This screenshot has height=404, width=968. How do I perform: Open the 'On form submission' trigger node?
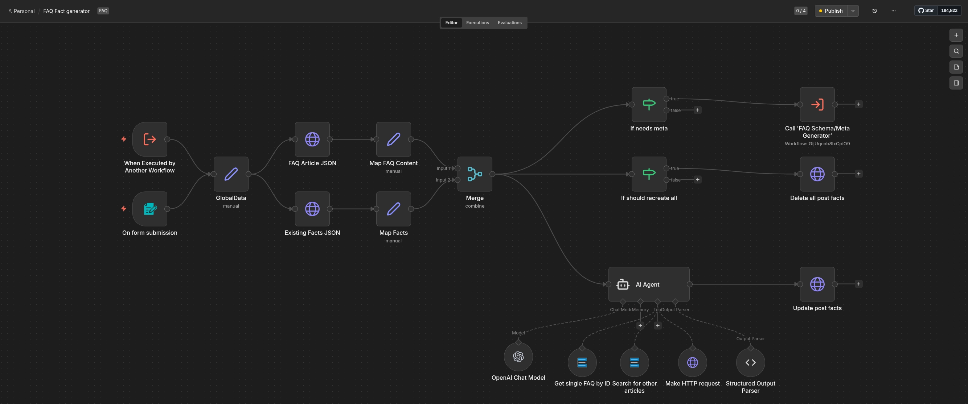pyautogui.click(x=149, y=209)
